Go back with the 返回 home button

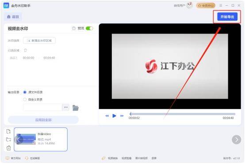point(13,17)
